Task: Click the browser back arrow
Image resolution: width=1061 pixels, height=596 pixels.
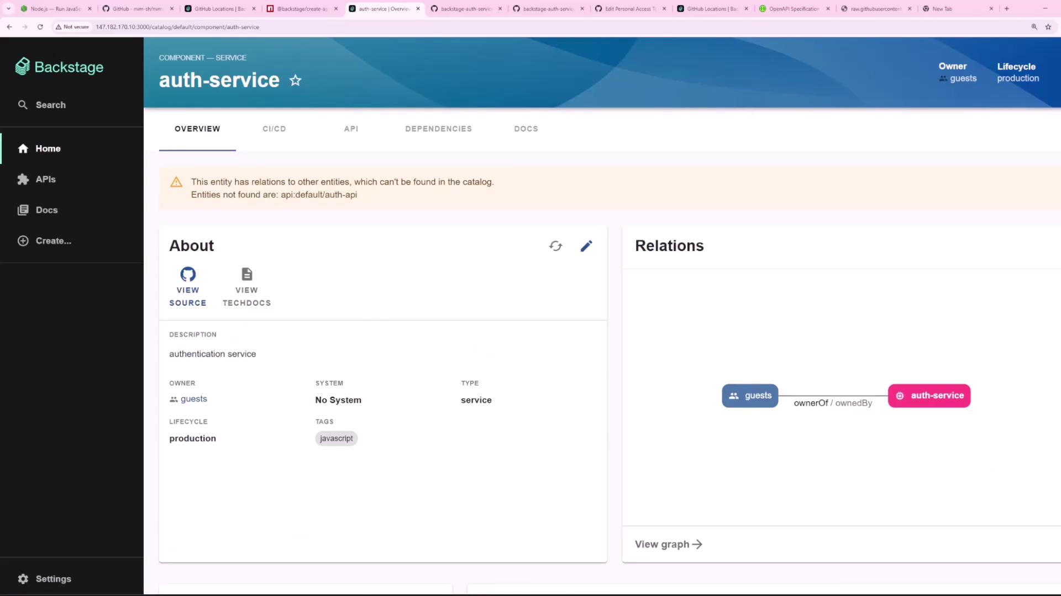Action: tap(9, 26)
